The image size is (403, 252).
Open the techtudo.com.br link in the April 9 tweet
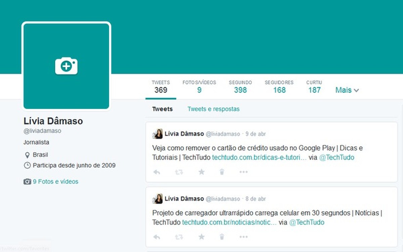click(259, 157)
